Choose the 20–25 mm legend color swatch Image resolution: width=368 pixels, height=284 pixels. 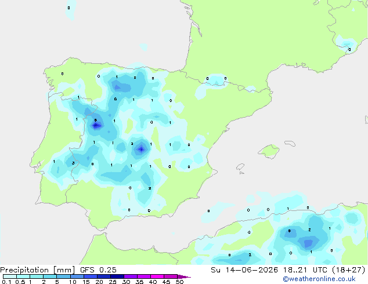(x=104, y=276)
